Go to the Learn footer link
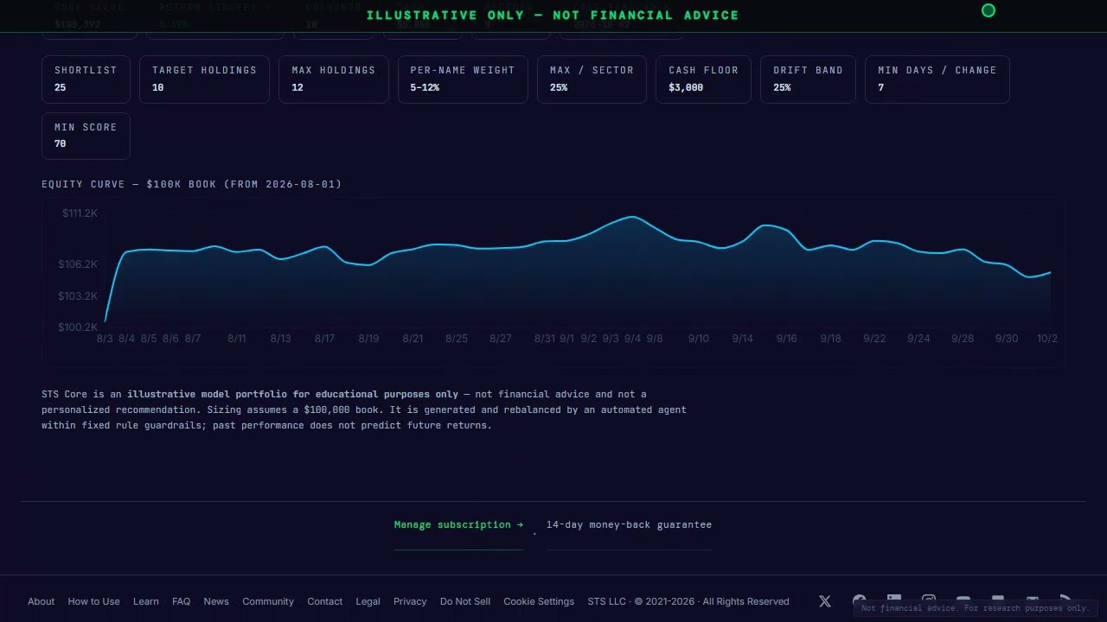Viewport: 1107px width, 622px height. [x=146, y=601]
